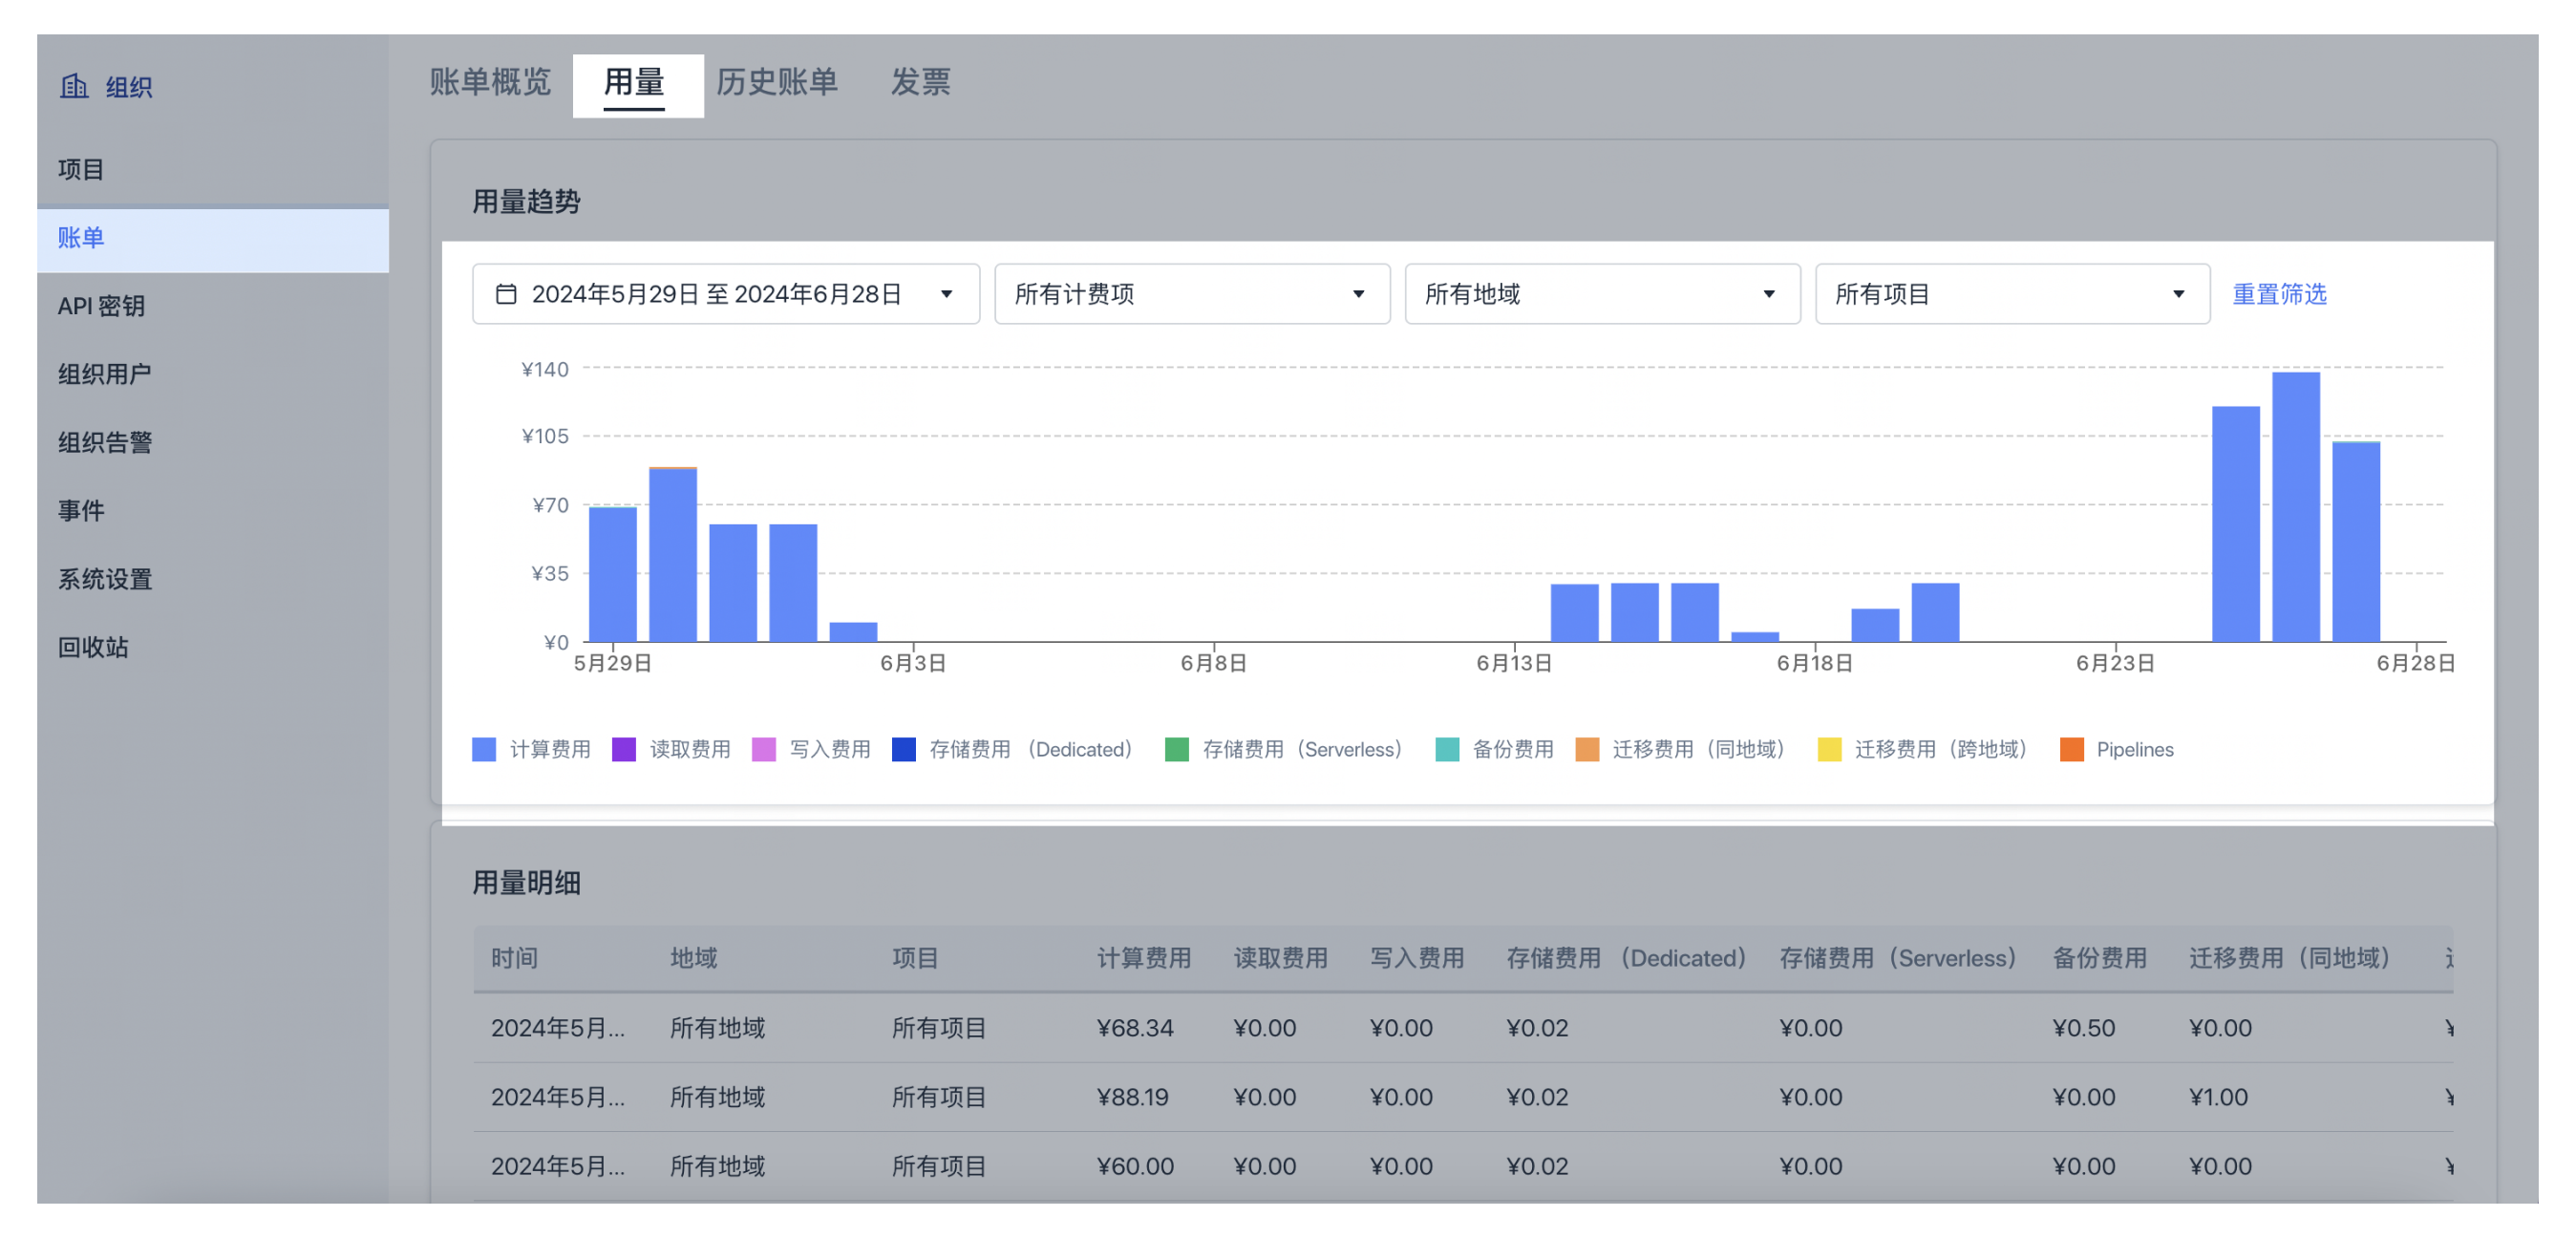Click the ¥0.50 backup cost cell
The image size is (2576, 1238).
click(2084, 1028)
